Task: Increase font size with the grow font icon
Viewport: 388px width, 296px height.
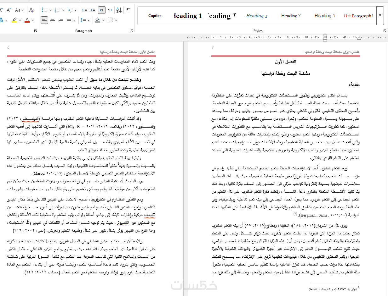Action: click(1, 10)
